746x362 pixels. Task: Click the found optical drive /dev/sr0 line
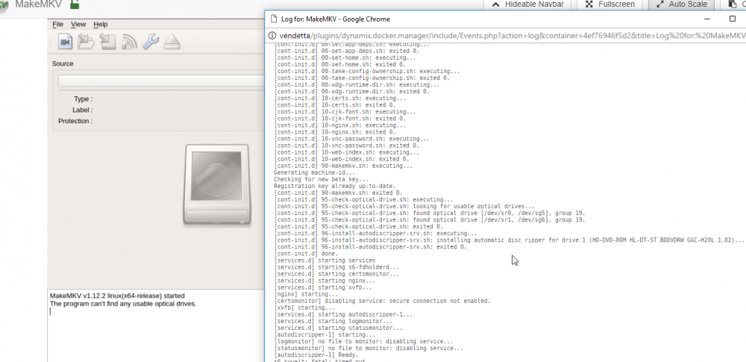(430, 213)
